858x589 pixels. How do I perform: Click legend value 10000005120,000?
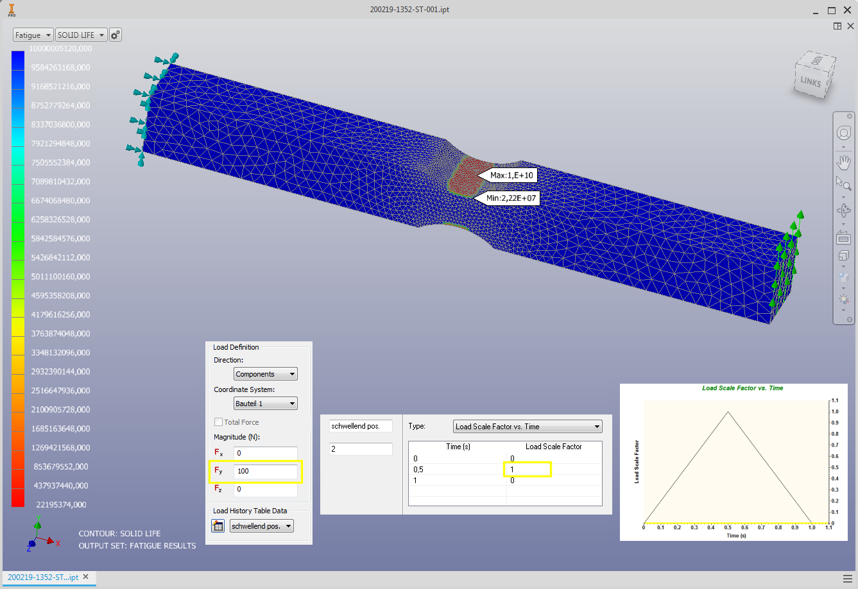(x=60, y=49)
